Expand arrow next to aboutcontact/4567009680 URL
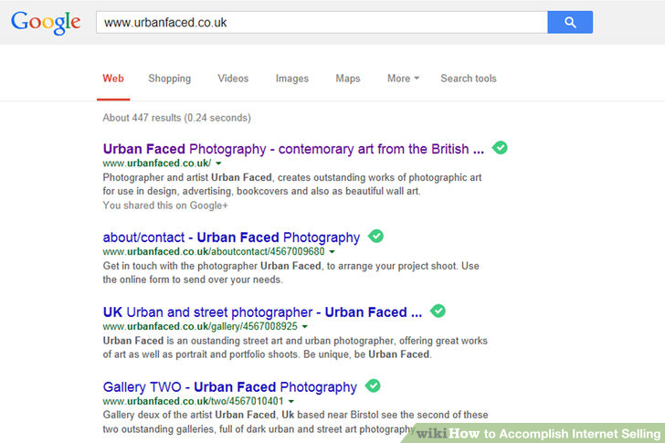 pos(332,252)
